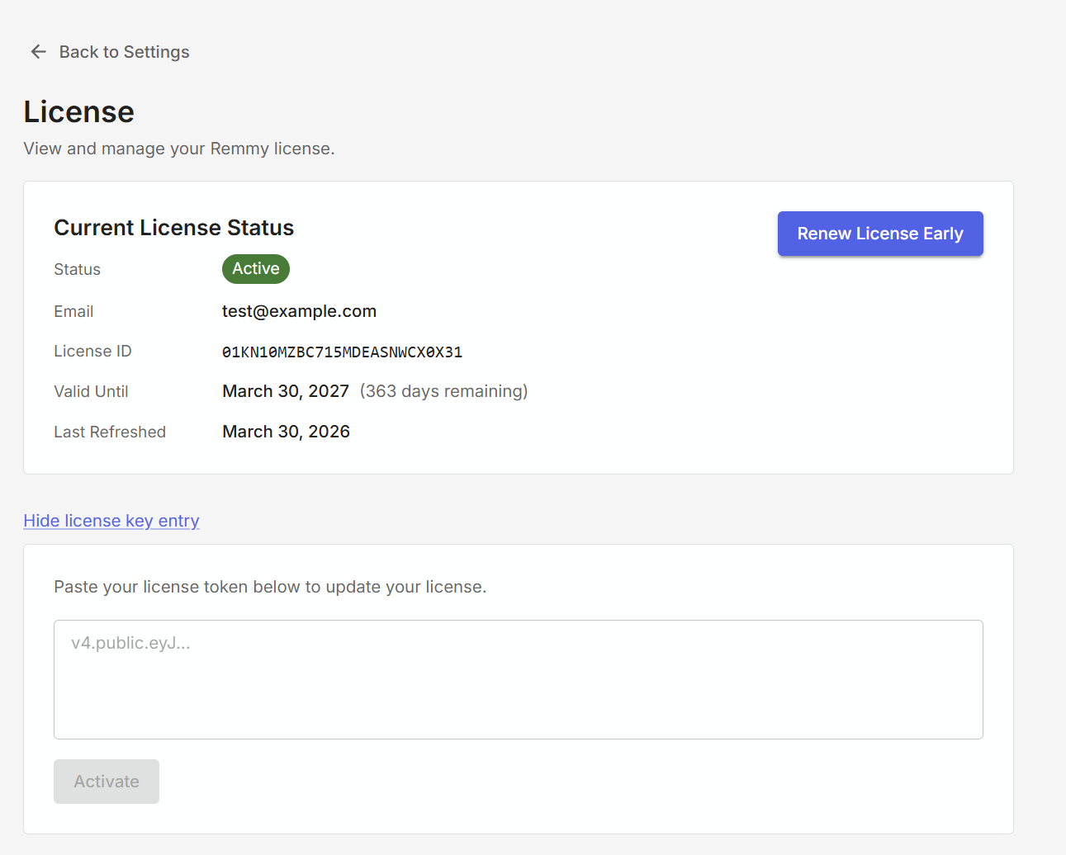Click the Activate button

[x=106, y=781]
